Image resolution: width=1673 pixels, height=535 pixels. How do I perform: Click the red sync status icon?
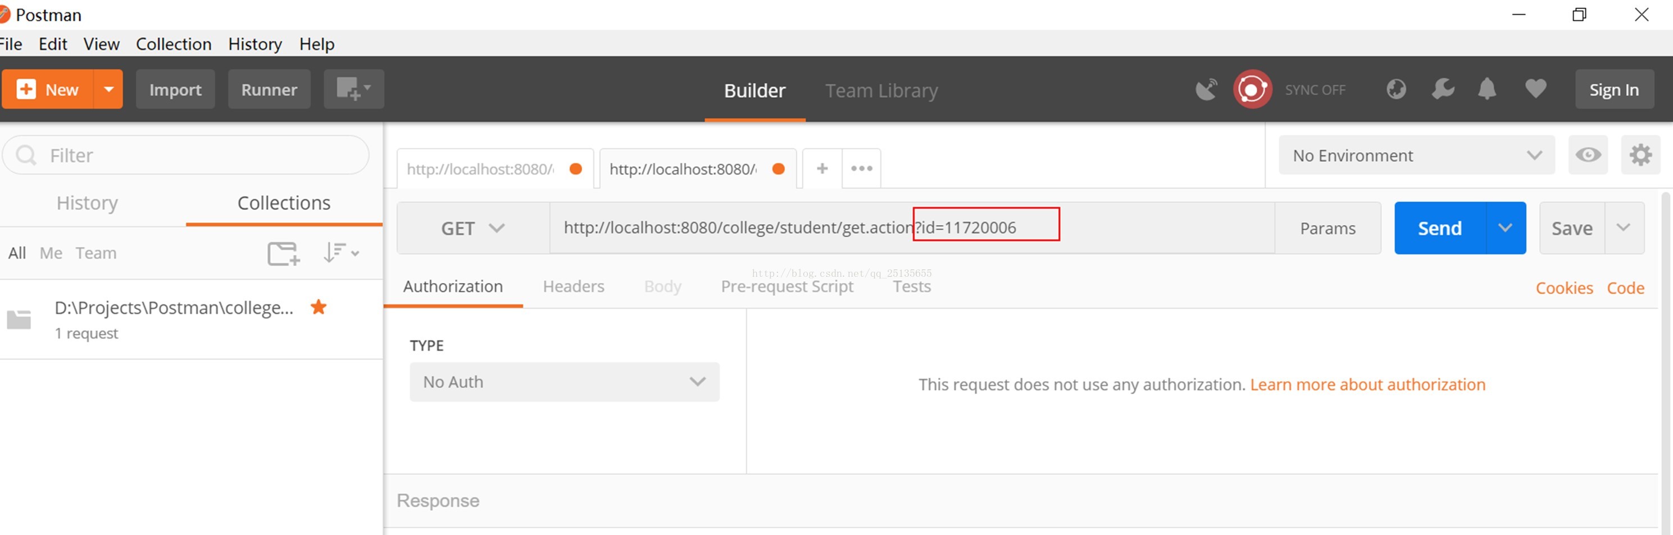pos(1252,89)
